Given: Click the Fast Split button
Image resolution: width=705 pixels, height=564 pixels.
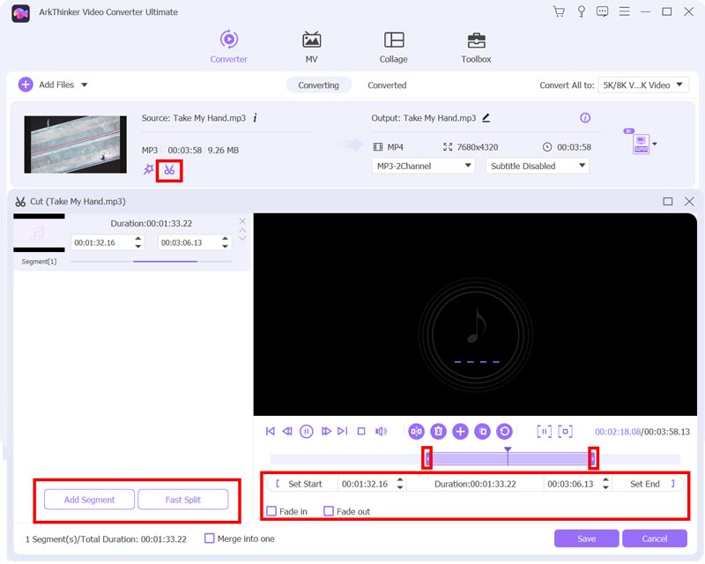Looking at the screenshot, I should coord(183,500).
